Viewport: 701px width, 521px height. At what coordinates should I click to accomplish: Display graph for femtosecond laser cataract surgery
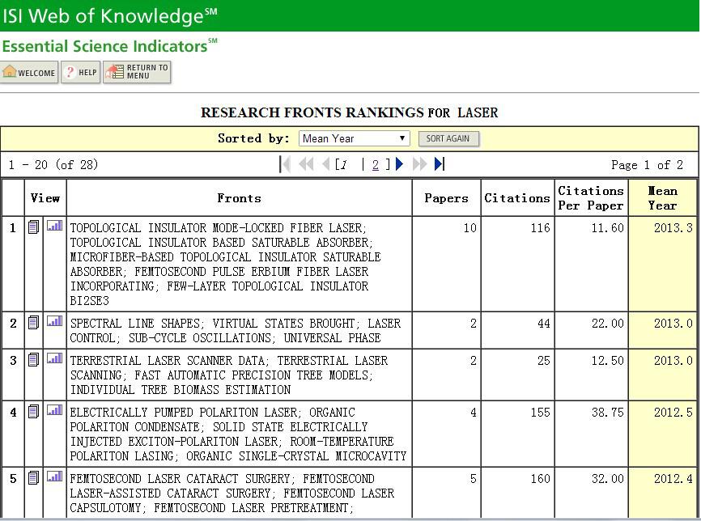[54, 477]
